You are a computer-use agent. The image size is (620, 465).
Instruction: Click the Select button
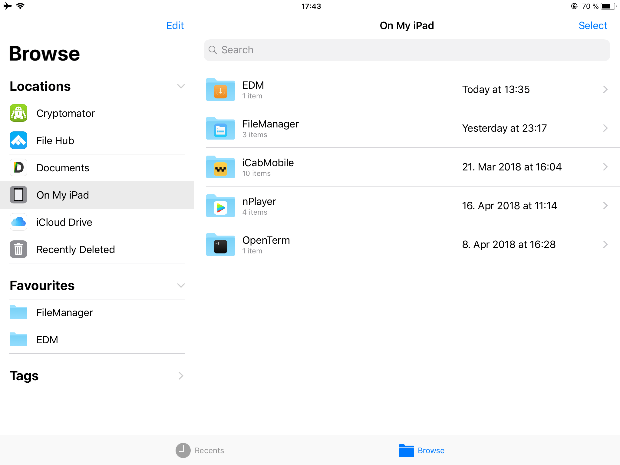[x=592, y=25]
